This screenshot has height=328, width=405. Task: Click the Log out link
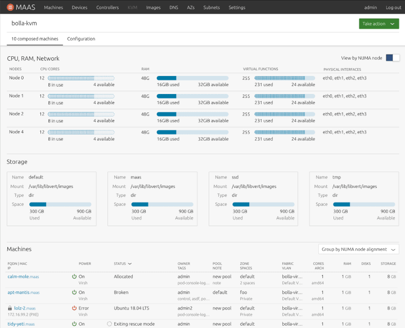(393, 7)
